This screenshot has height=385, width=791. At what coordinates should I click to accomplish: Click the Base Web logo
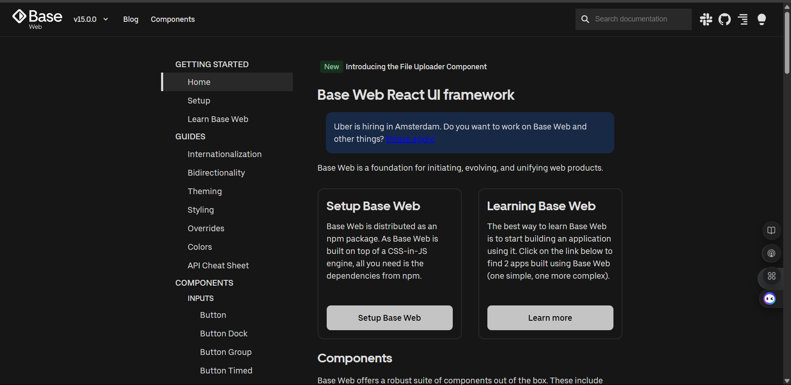(x=37, y=19)
